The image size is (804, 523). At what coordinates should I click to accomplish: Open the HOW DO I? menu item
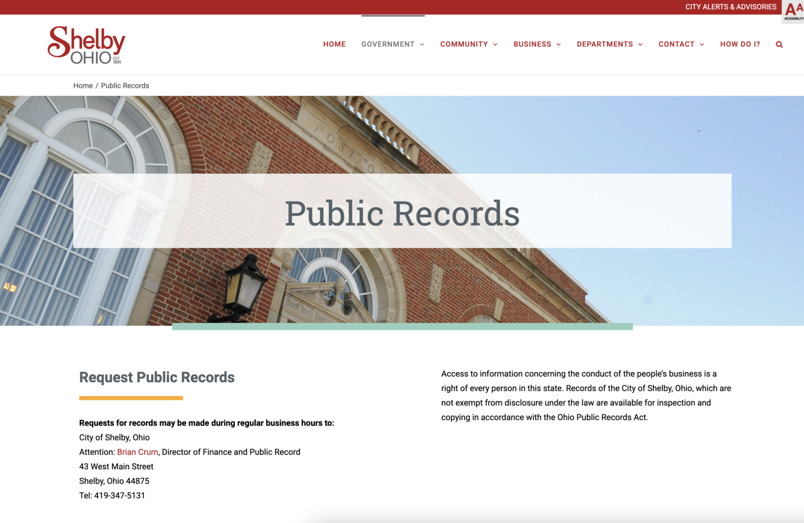740,44
